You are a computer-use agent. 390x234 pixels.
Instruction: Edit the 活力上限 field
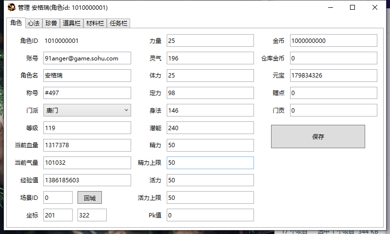210,198
